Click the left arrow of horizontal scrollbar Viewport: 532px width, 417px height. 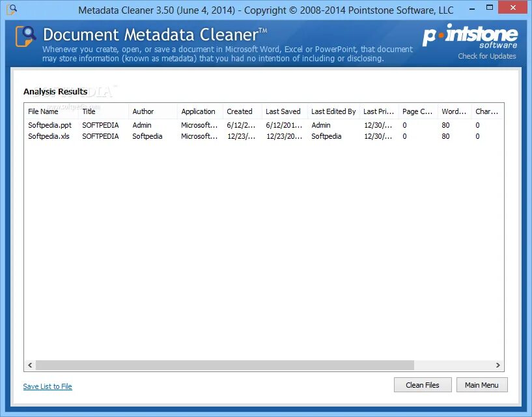[x=30, y=366]
